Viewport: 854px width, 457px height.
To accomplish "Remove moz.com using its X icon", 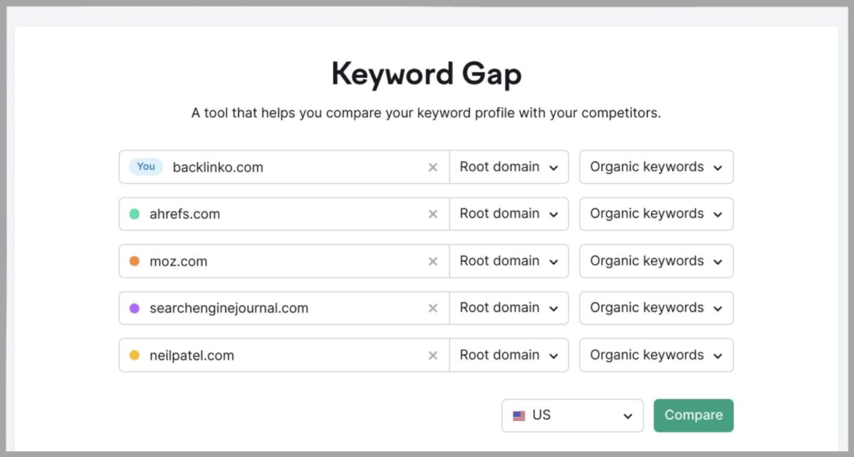I will [433, 262].
